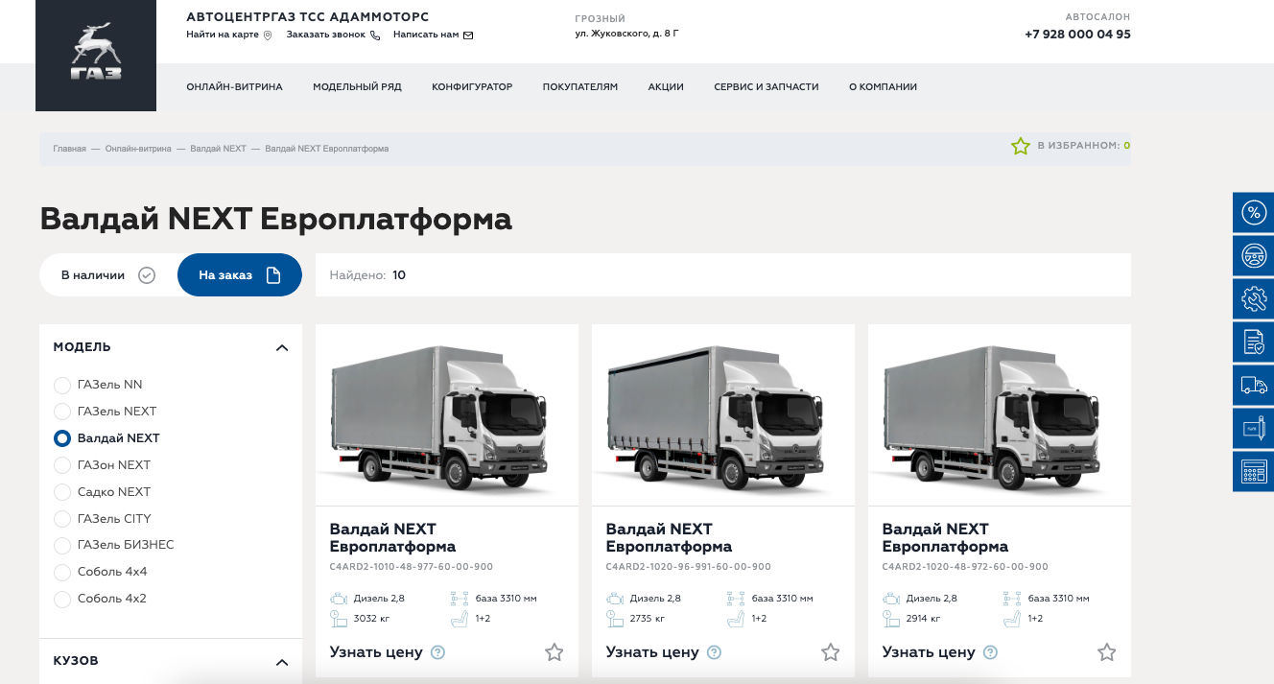Select ГАЗель CITY model radio
The width and height of the screenshot is (1274, 684).
click(62, 519)
